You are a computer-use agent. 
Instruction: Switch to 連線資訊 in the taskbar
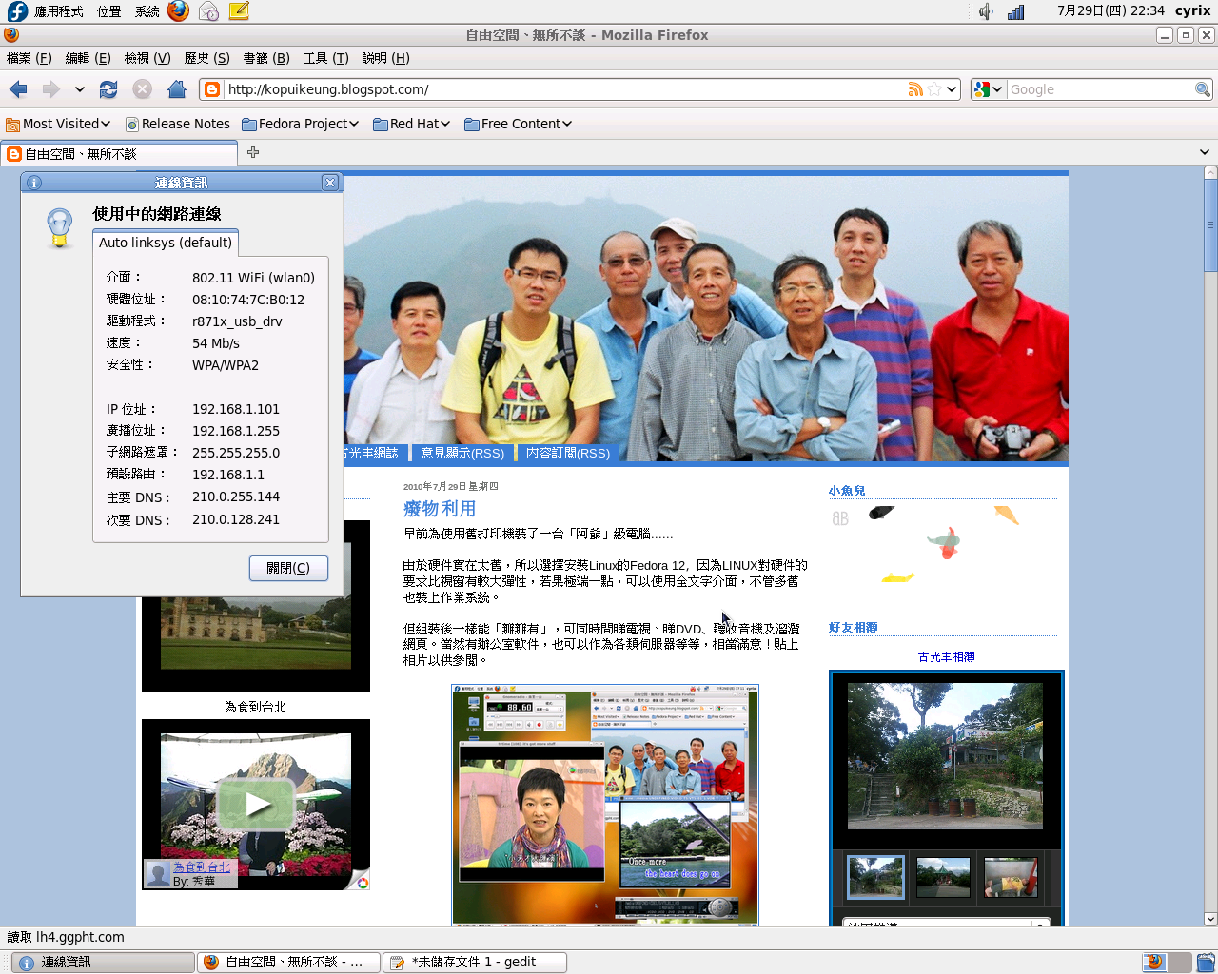click(x=101, y=962)
